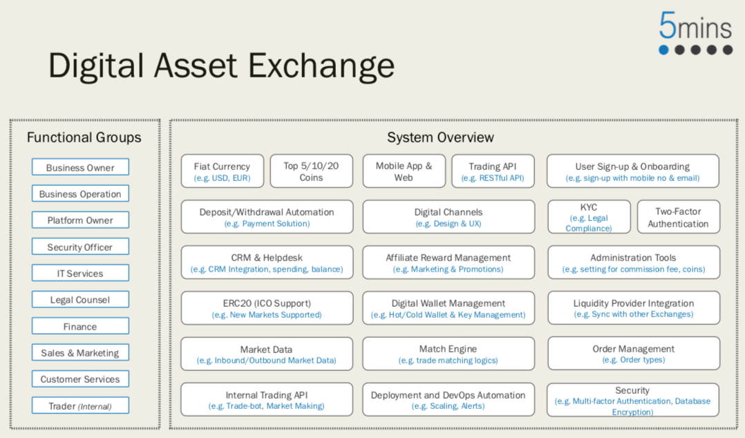The width and height of the screenshot is (745, 438).
Task: Select the Internal Trading API box
Action: pyautogui.click(x=267, y=400)
